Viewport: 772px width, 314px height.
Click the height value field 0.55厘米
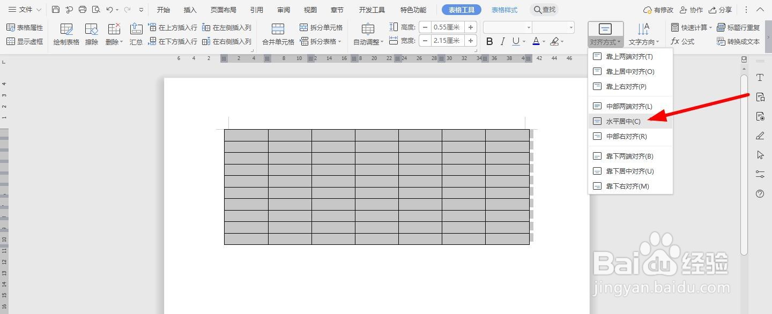pos(448,27)
